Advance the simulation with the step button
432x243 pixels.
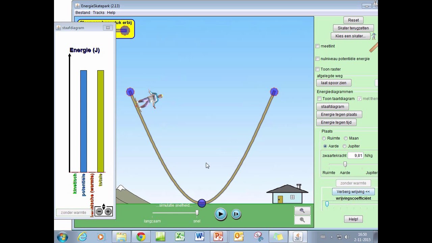pyautogui.click(x=236, y=214)
